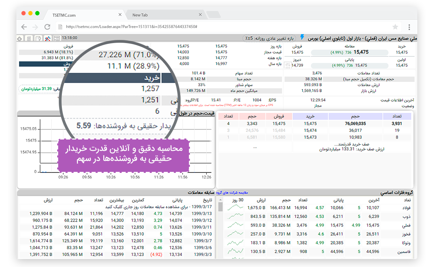
Task: Click the مقایسه شرکت های گروه link
Action: [232, 193]
